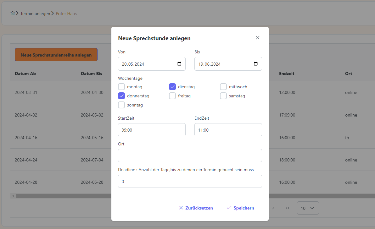Viewport: 375px width, 229px height.
Task: Go to next page arrow
Action: (273, 208)
